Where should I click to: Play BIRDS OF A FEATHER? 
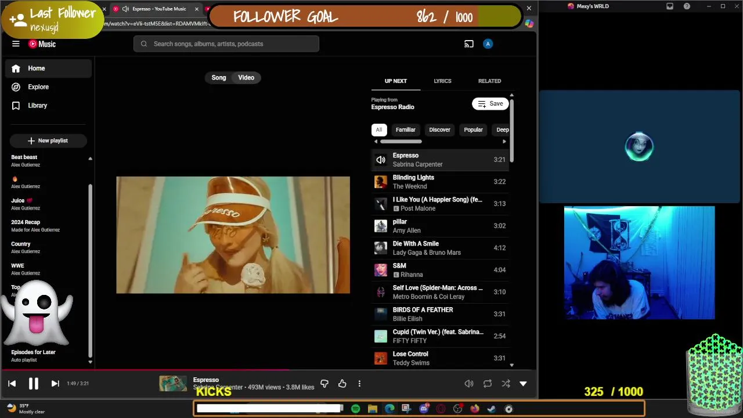[440, 314]
